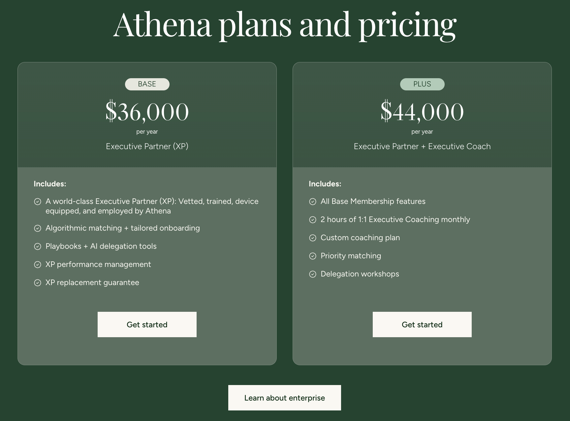Select the PLUS plan badge

422,84
